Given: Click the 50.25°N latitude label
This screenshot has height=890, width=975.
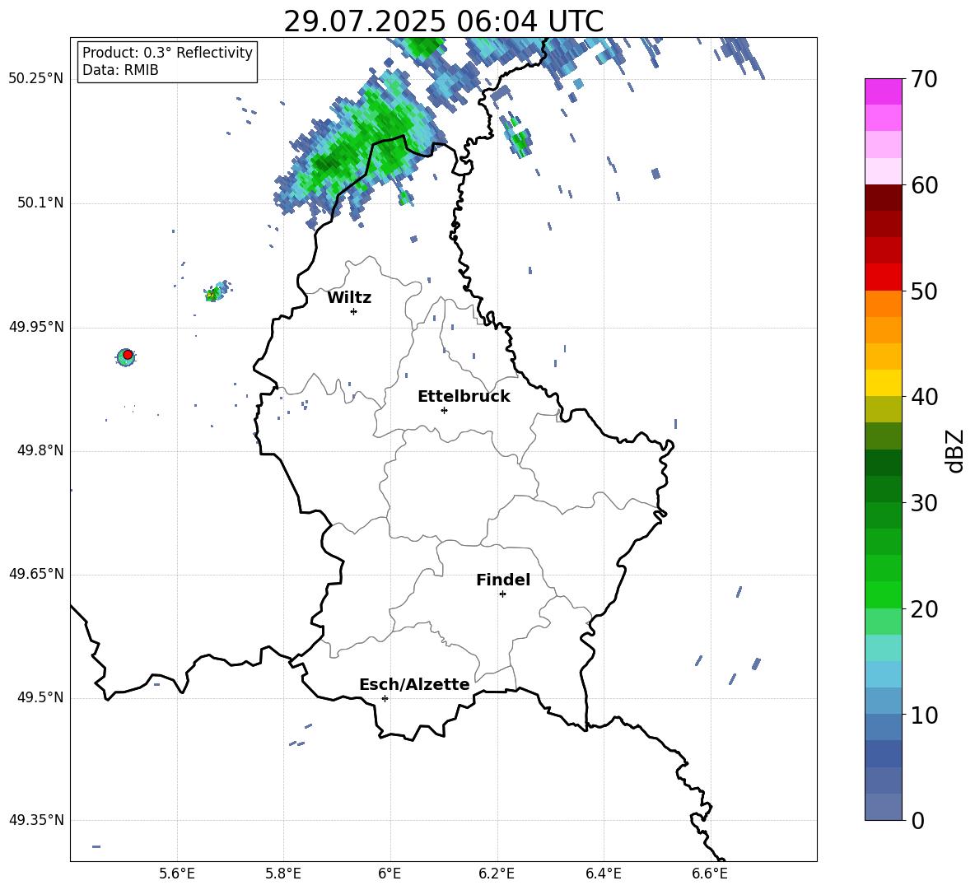Looking at the screenshot, I should click(x=35, y=79).
